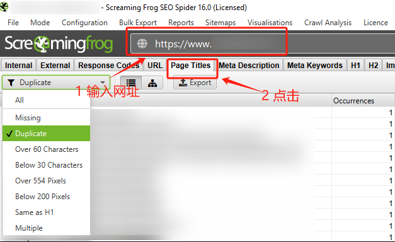Open the Response Codes tab

108,66
